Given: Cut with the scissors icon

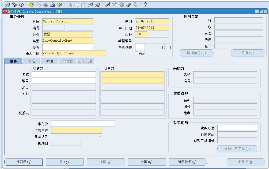Looking at the screenshot, I should pyautogui.click(x=70, y=5).
